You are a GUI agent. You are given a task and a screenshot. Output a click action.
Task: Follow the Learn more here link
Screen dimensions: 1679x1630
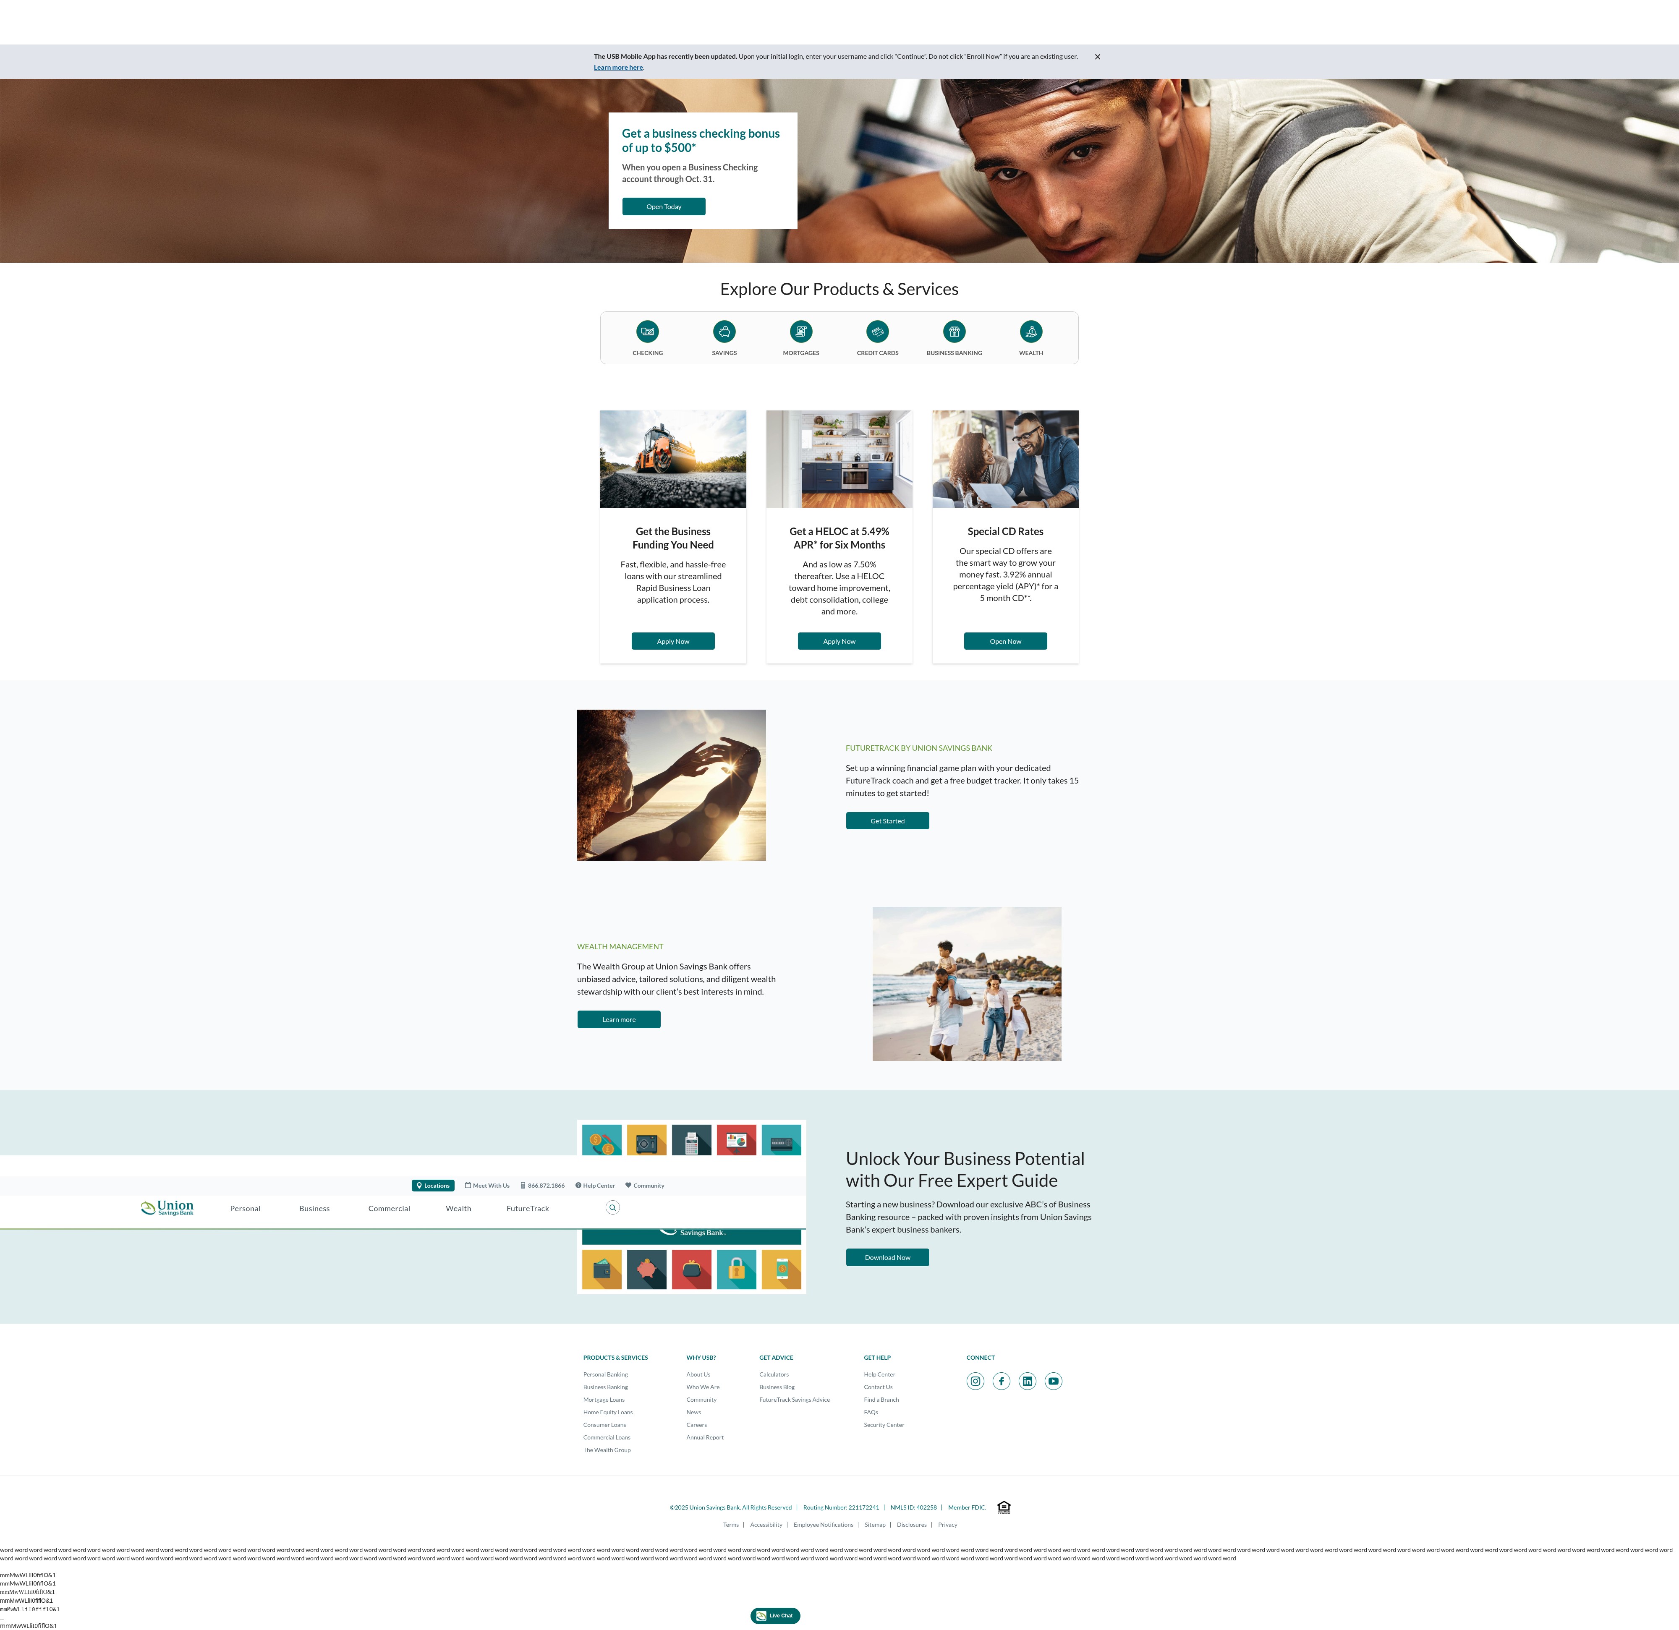[x=618, y=68]
